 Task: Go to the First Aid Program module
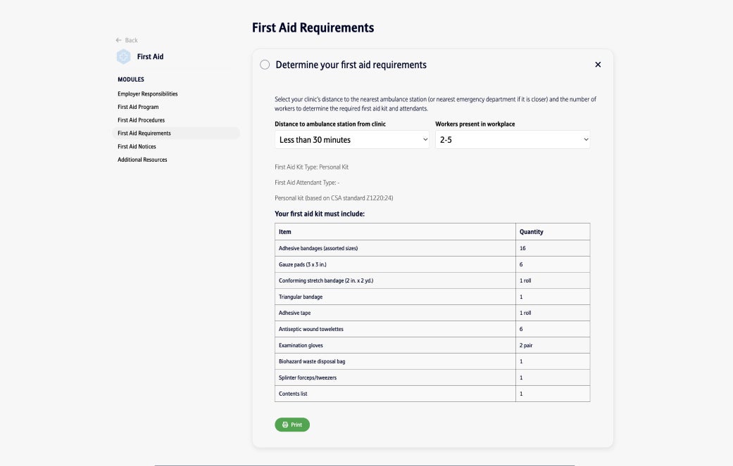(138, 107)
